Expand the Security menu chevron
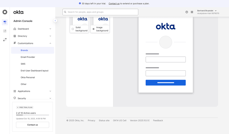 point(50,98)
